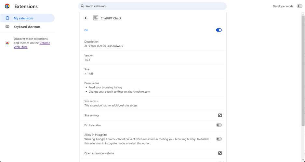Click the Chrome logo beside Extensions
305x162 pixels.
click(7, 6)
